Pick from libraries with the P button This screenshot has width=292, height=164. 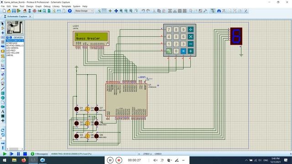[x=8, y=37]
